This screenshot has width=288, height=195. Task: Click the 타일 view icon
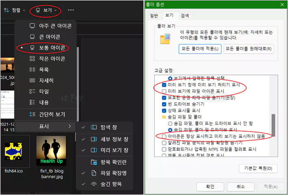pos(32,91)
